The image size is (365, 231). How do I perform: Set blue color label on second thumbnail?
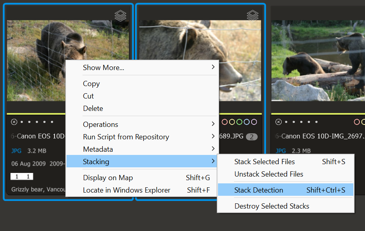tap(247, 122)
